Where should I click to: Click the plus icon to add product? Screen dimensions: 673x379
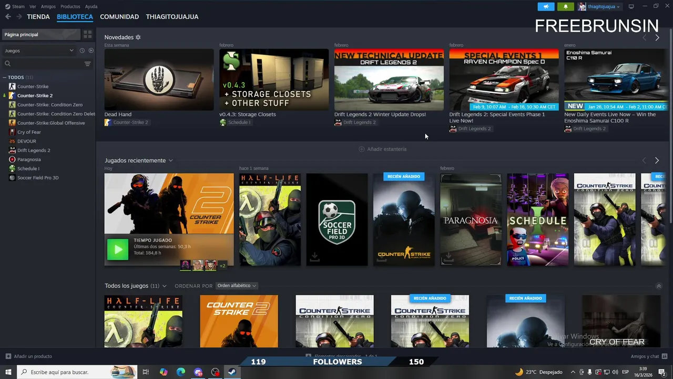[8, 356]
